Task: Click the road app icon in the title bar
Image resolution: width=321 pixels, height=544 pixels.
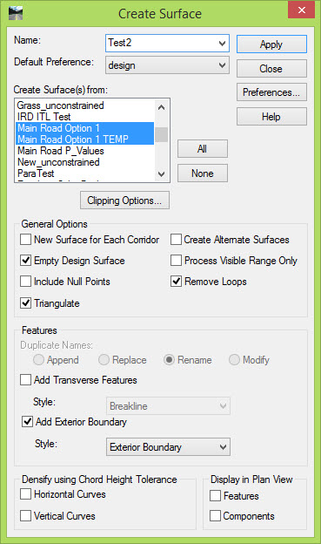Action: pos(16,14)
